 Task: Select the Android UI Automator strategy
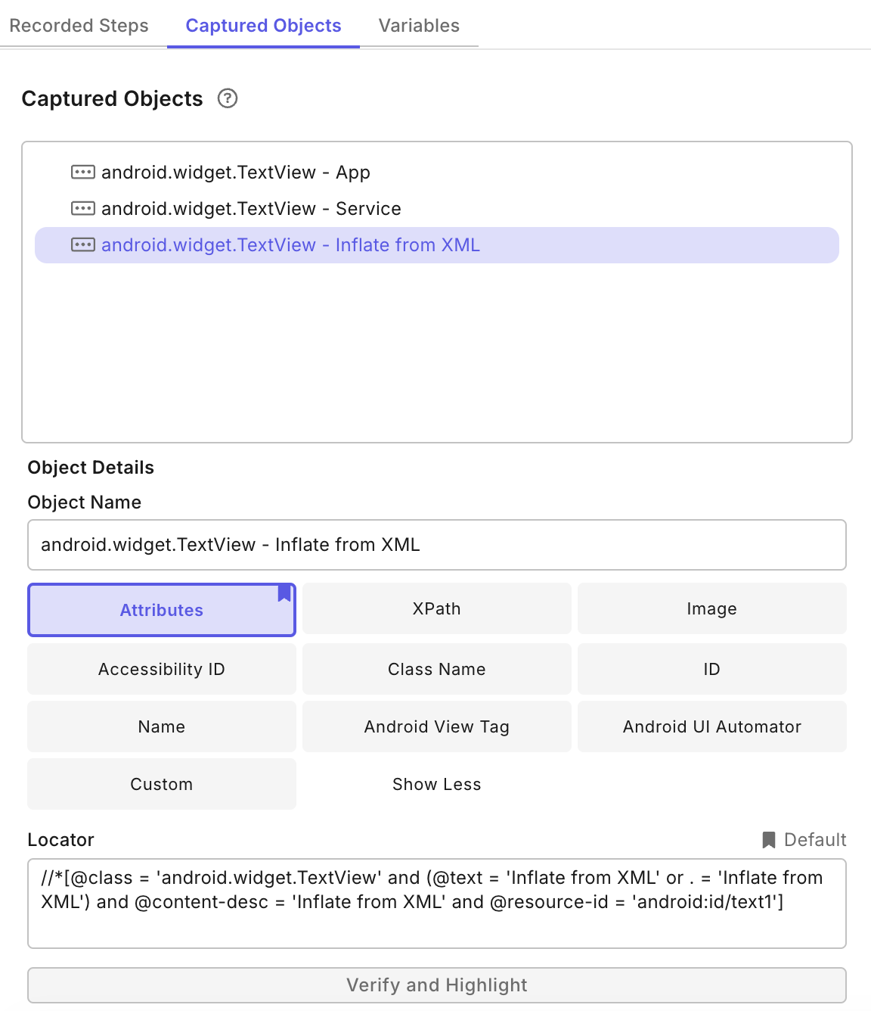click(711, 726)
